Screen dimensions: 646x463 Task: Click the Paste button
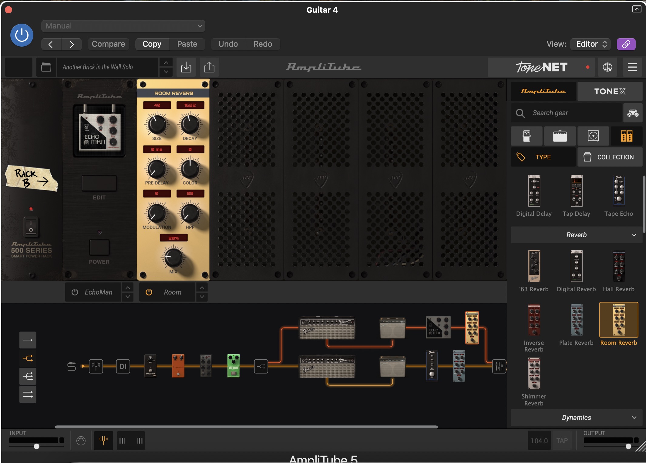click(187, 44)
